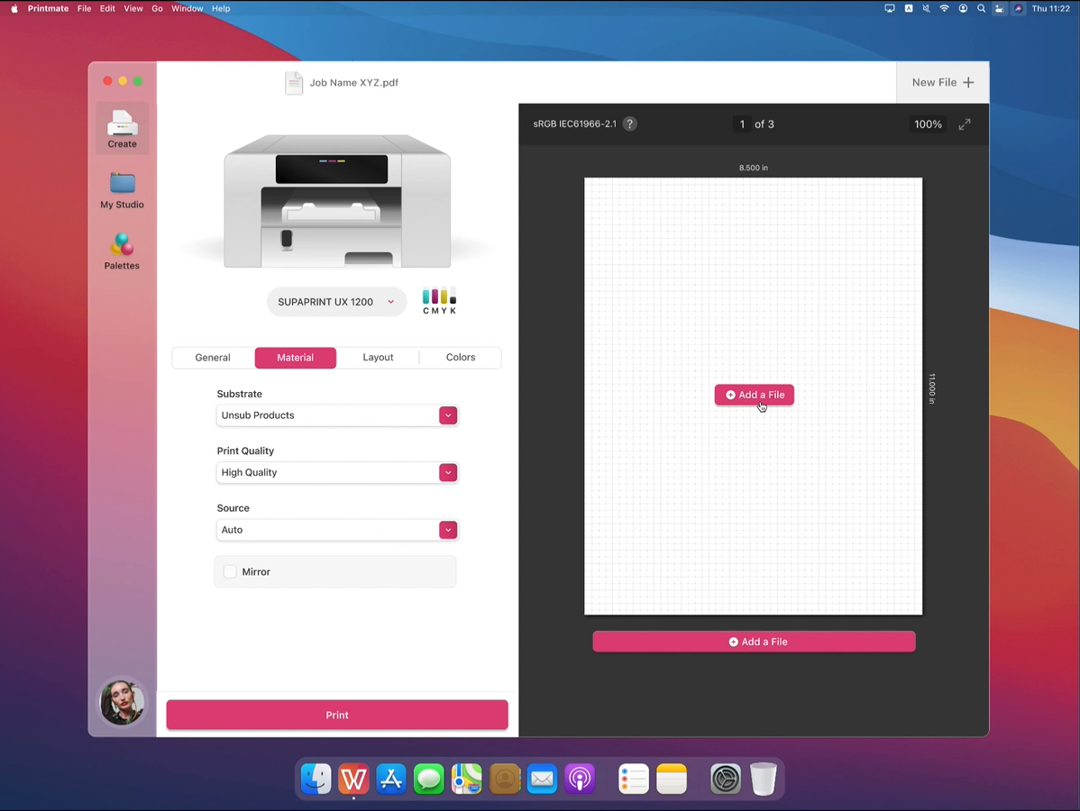Enable the Mirror checkbox

tap(230, 571)
